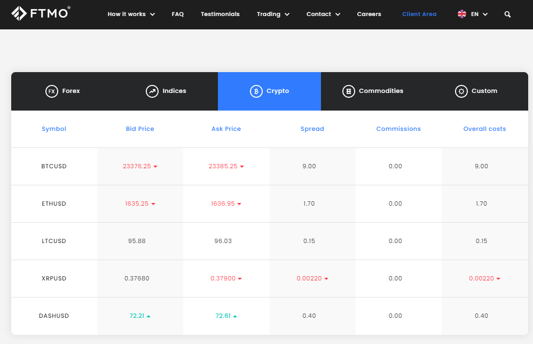Click the ETHUSD spread value 1.70
Screen dimensions: 533x344
pyautogui.click(x=309, y=204)
